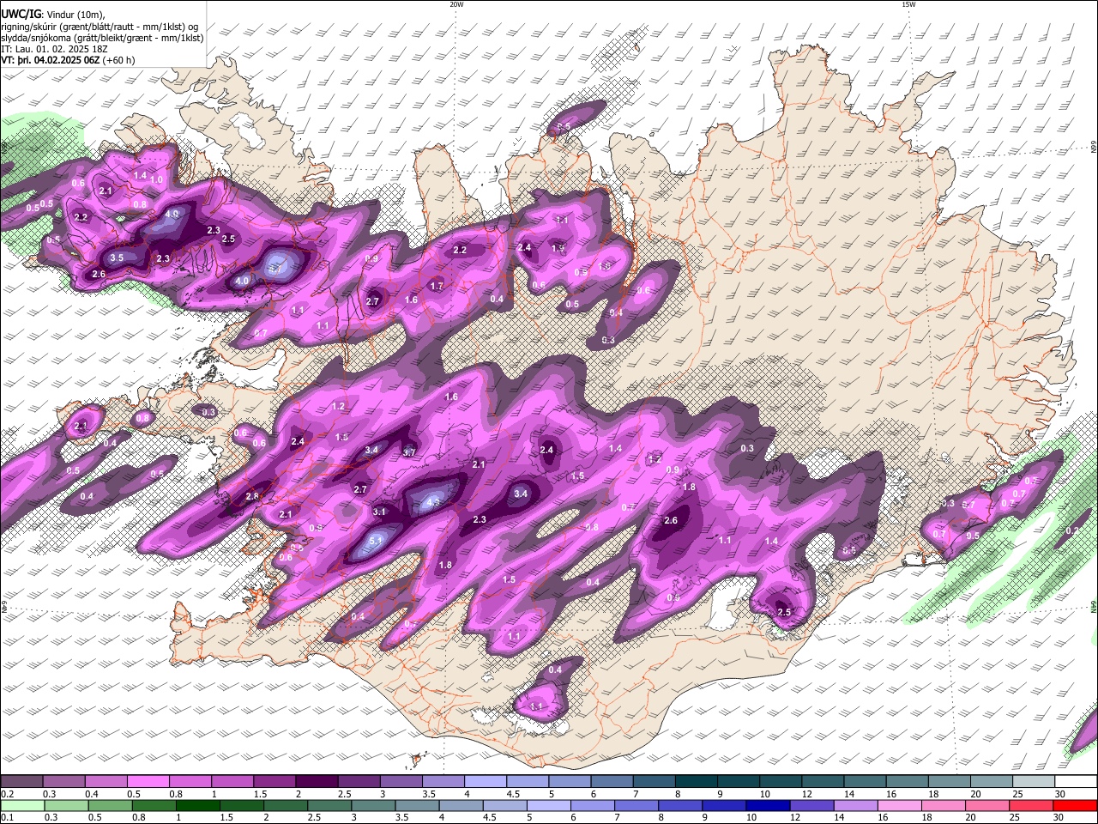The width and height of the screenshot is (1098, 824).
Task: Click the 0.1 label under lower legend
Action: pos(6,817)
